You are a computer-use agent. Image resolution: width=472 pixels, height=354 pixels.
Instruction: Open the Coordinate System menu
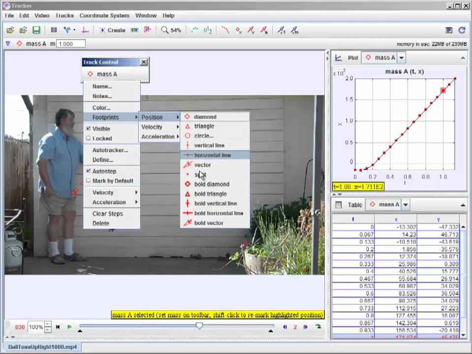coord(104,15)
